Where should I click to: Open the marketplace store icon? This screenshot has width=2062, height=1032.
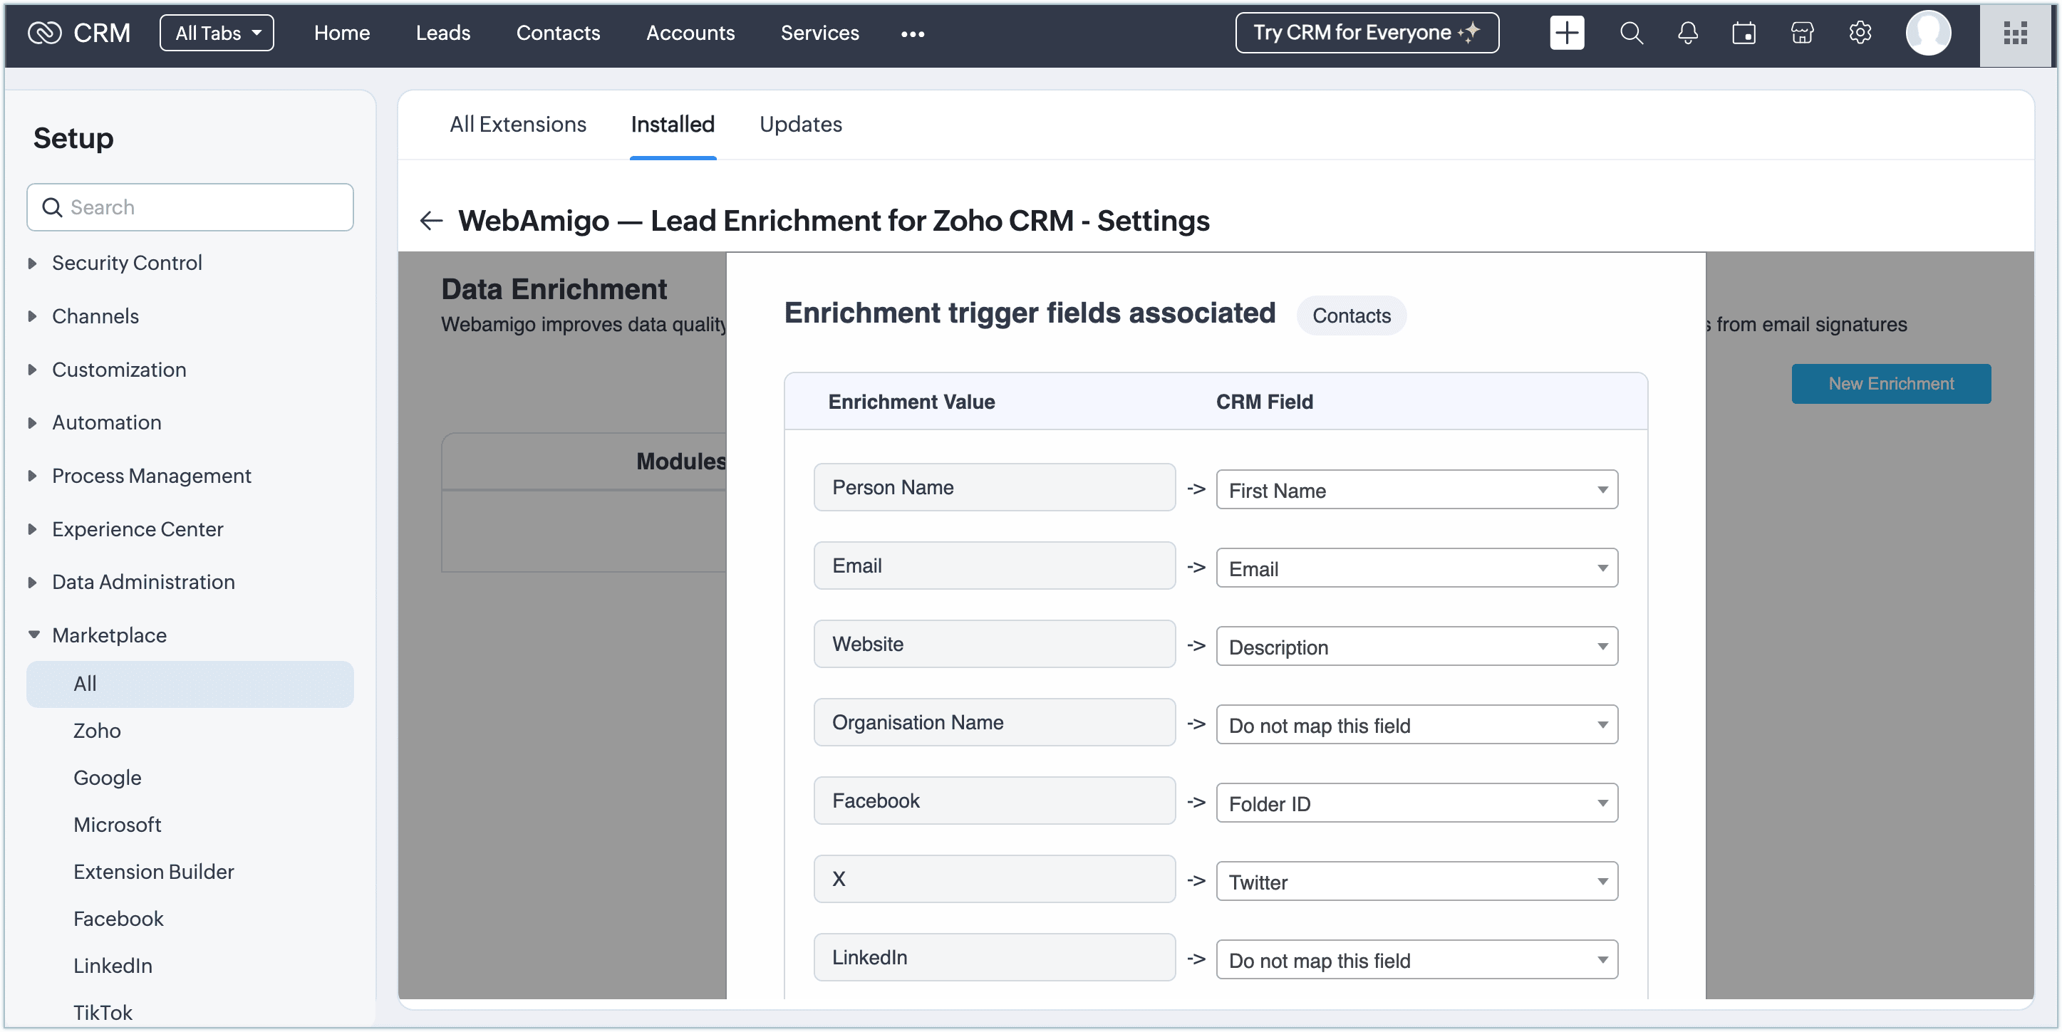[1801, 33]
